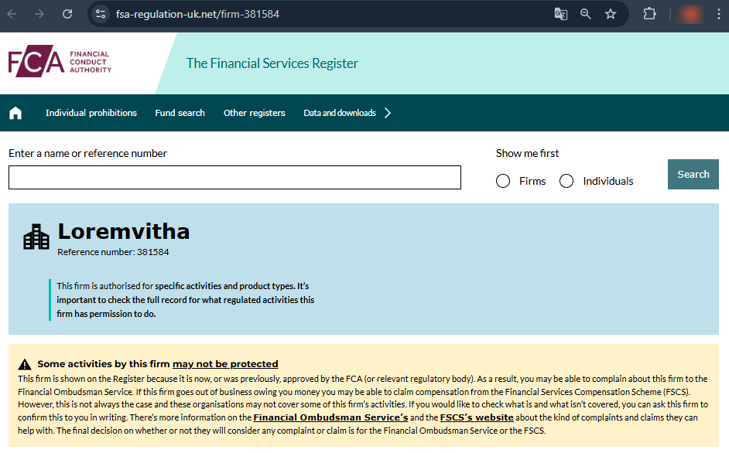729x453 pixels.
Task: Open Individual prohibitions
Action: click(91, 112)
